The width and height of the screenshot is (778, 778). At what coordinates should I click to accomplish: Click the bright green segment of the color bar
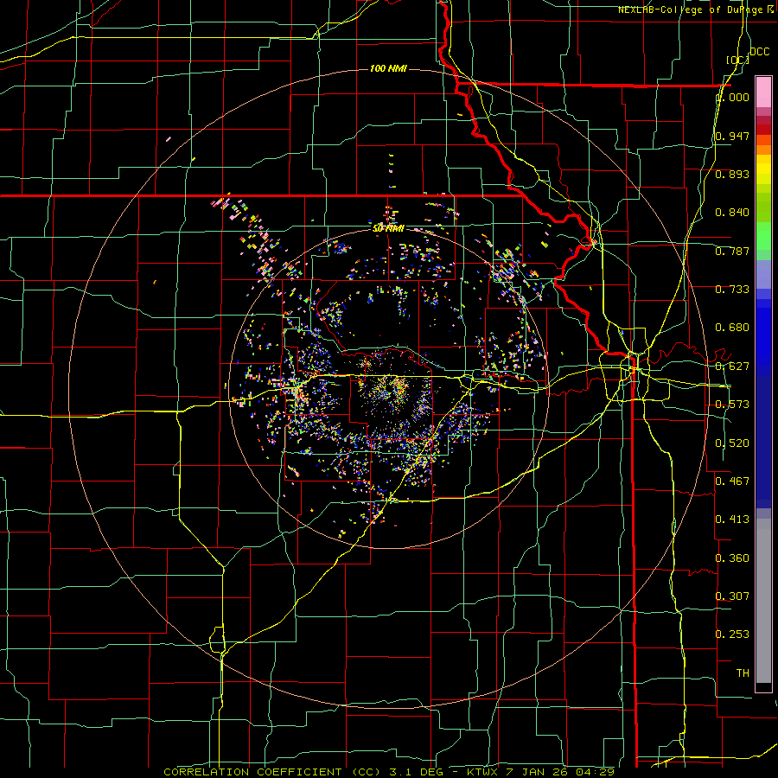click(x=763, y=236)
